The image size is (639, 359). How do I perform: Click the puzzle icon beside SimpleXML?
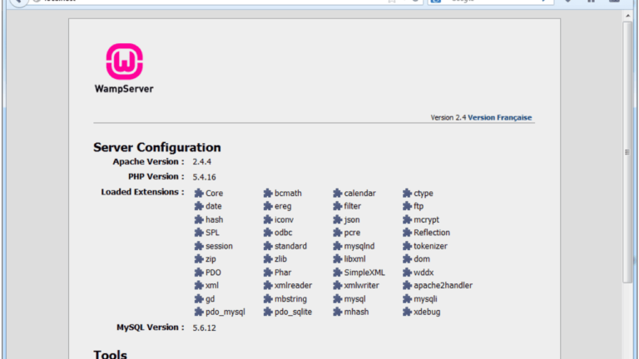coord(338,273)
